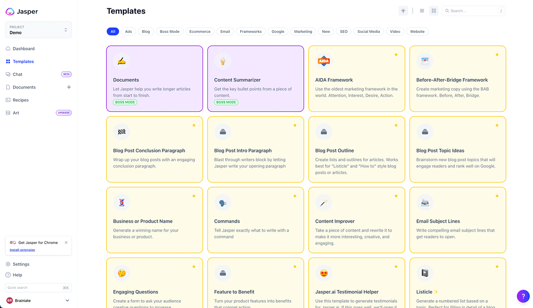Open the Blog Post Outline icon
Viewport: 533px width, 308px height.
coord(324,132)
